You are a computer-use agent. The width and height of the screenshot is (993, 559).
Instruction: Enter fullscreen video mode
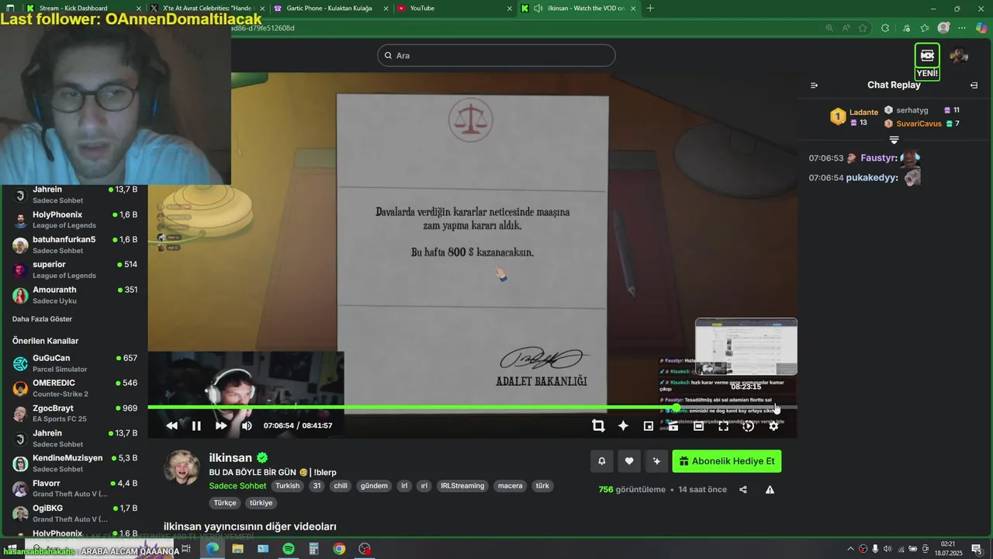[723, 425]
